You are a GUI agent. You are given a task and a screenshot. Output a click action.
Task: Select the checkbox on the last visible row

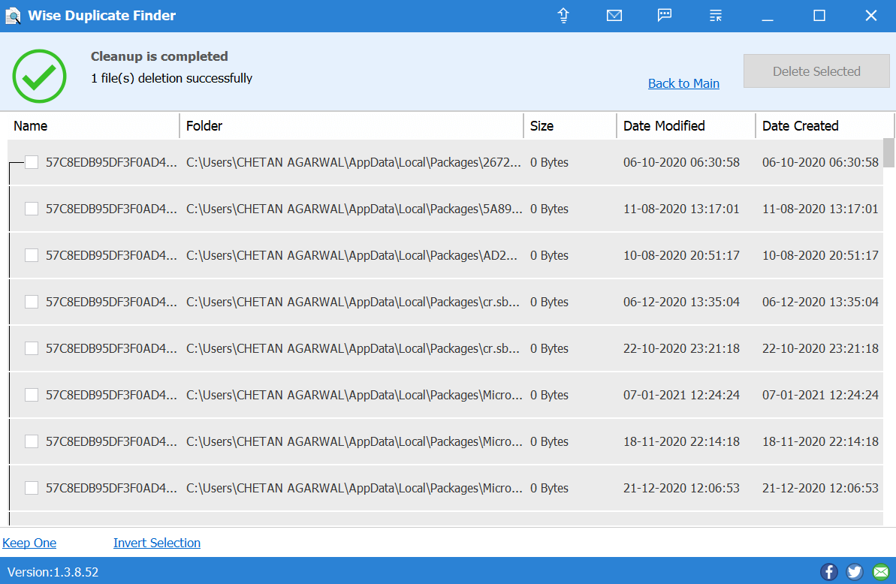31,487
